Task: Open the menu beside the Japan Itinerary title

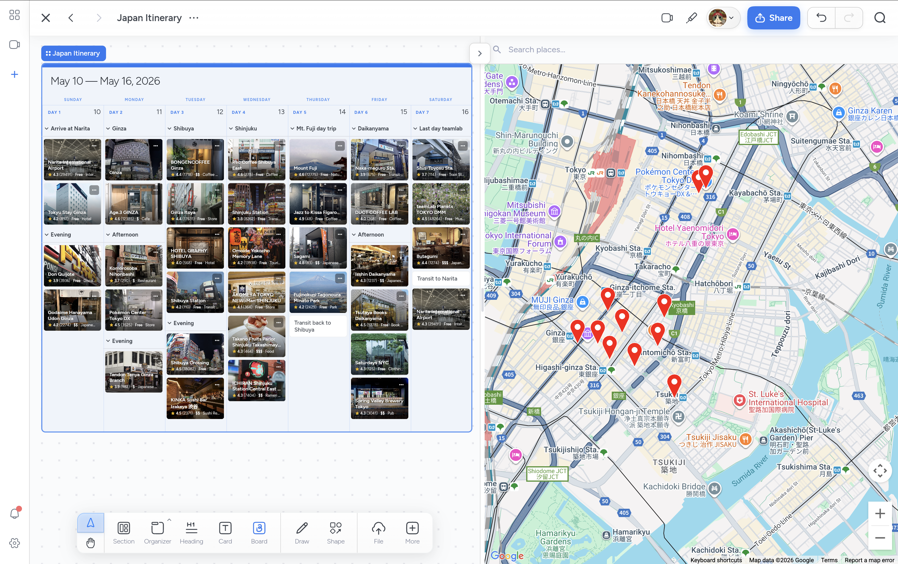Action: point(193,18)
